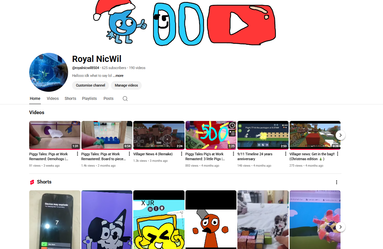Open 9/11 Timeline 24 years anniversary title
This screenshot has height=249, width=383.
coord(255,157)
